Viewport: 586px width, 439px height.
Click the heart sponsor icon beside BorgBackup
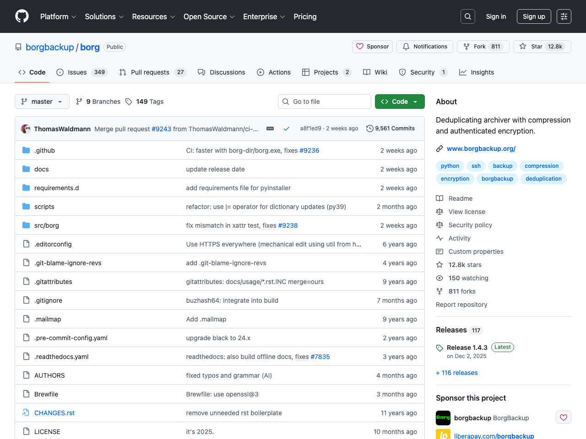[x=563, y=417]
